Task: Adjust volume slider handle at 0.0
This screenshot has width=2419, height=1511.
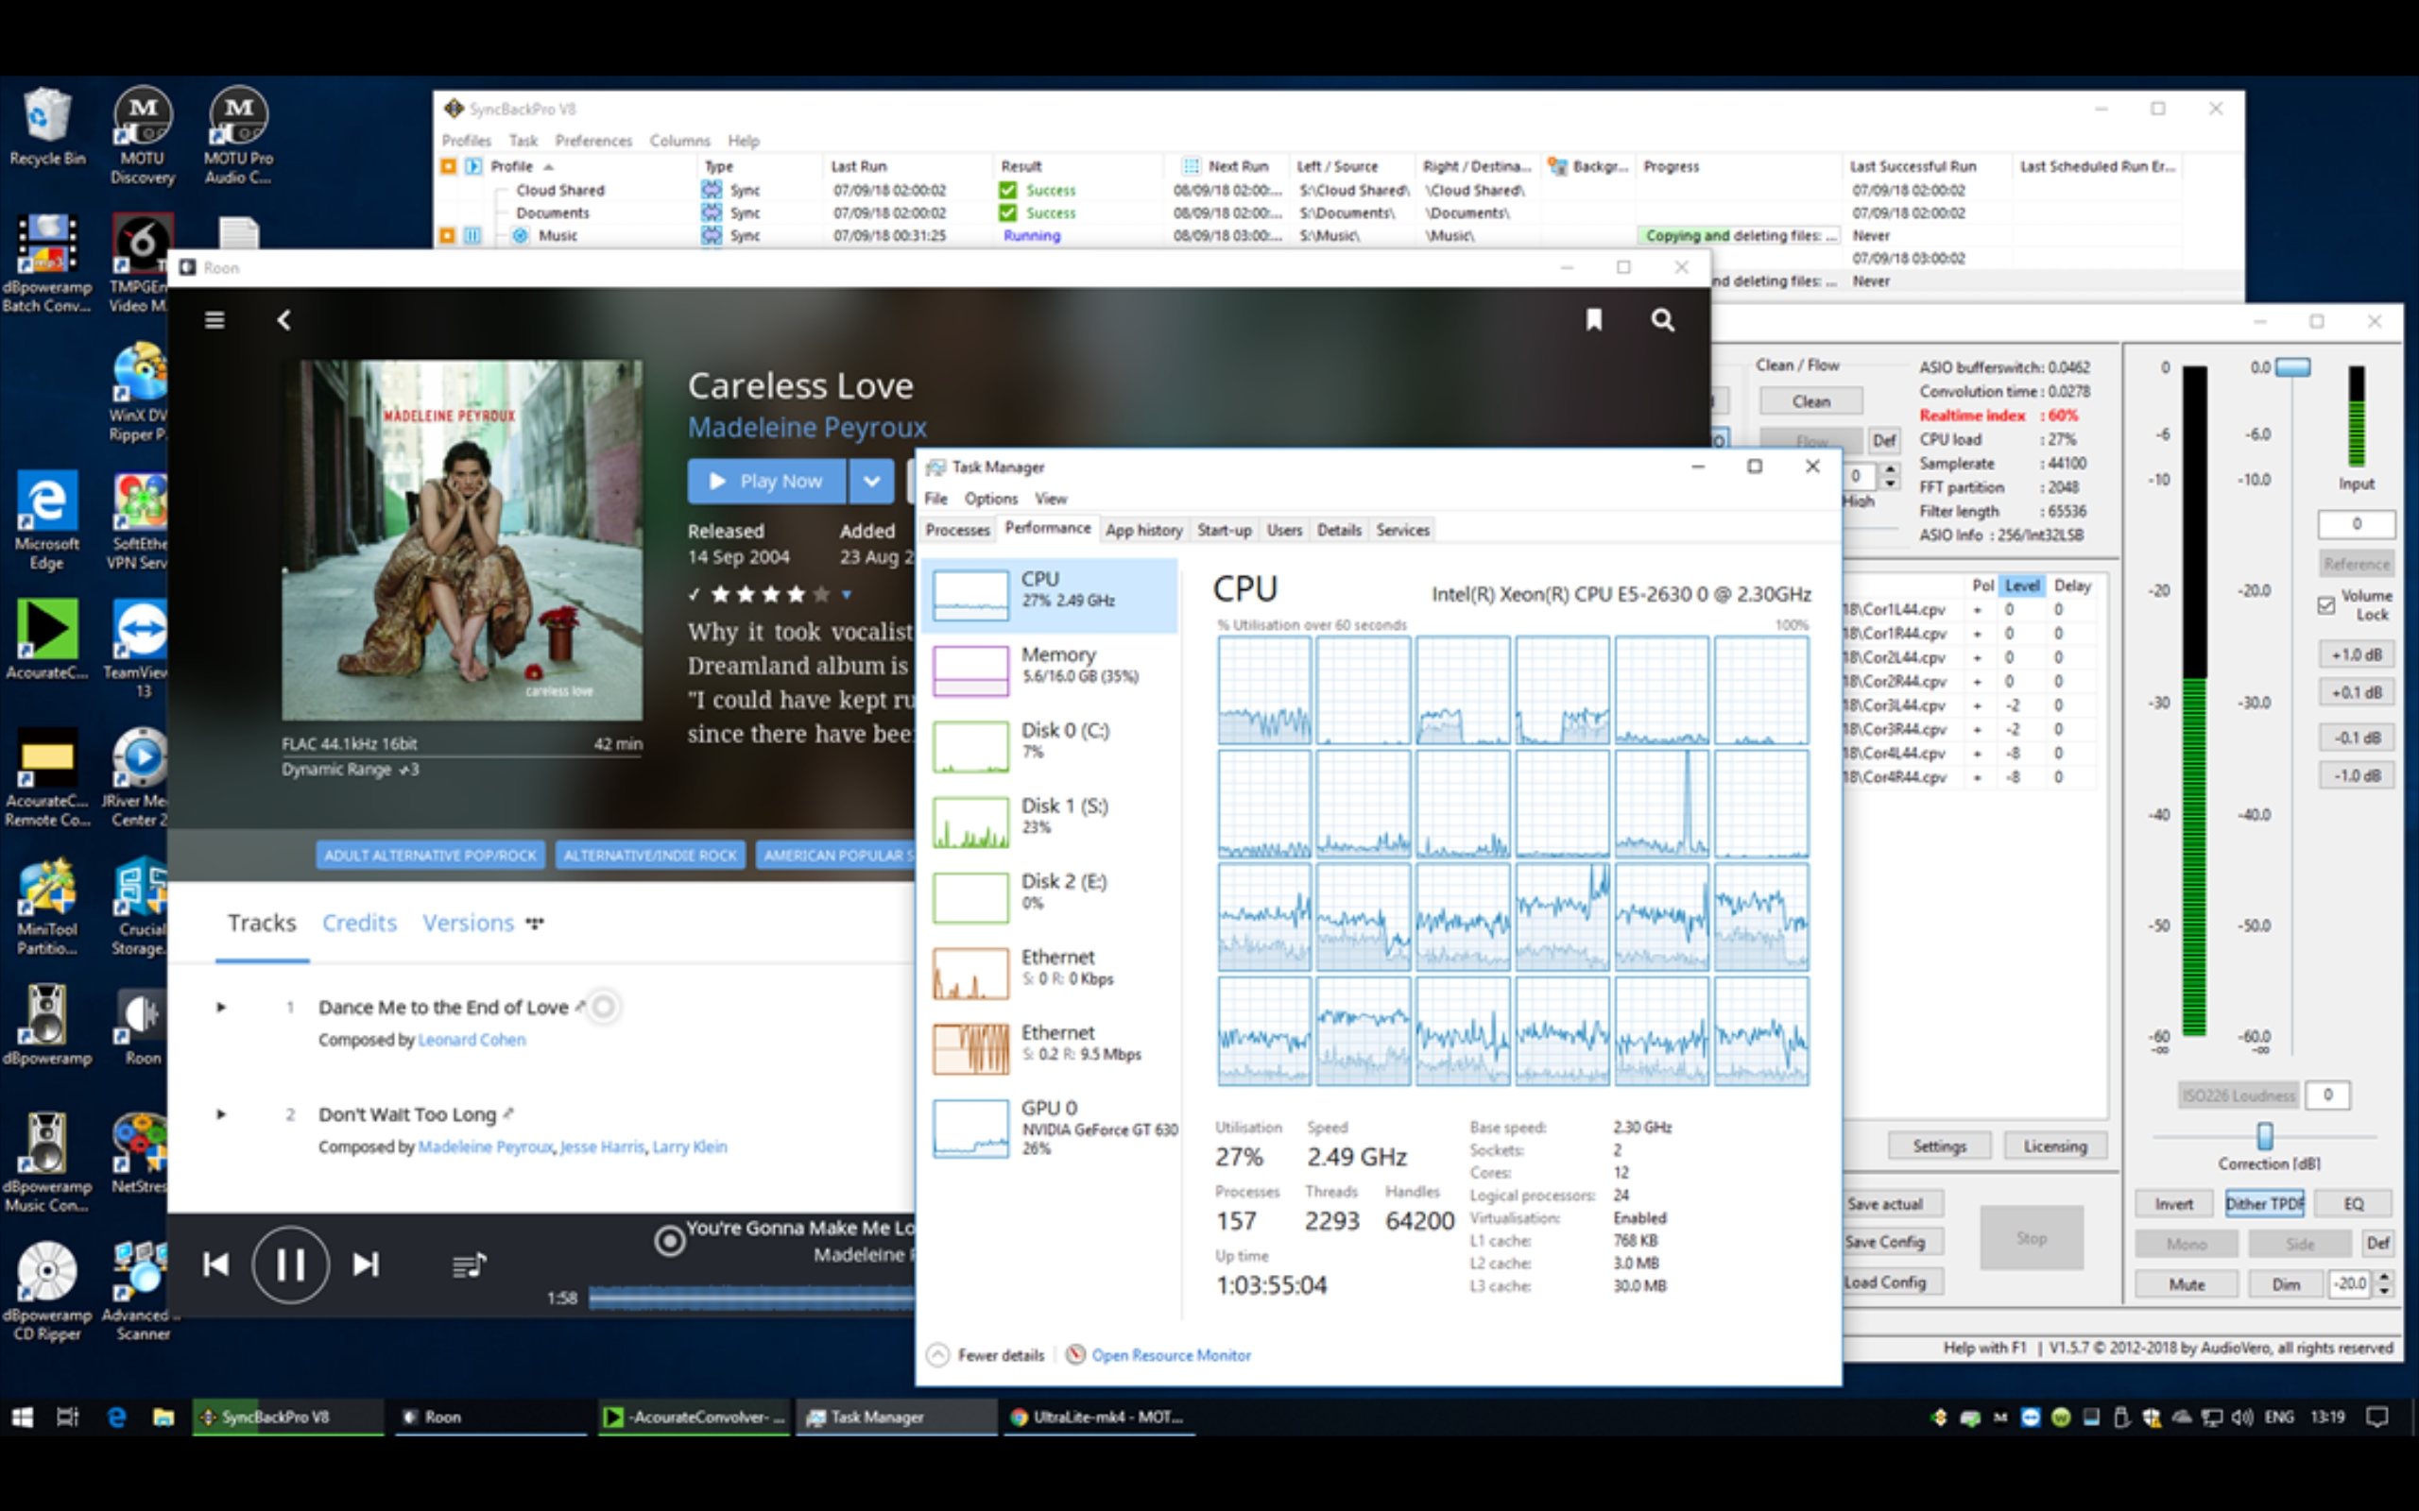Action: coord(2292,366)
